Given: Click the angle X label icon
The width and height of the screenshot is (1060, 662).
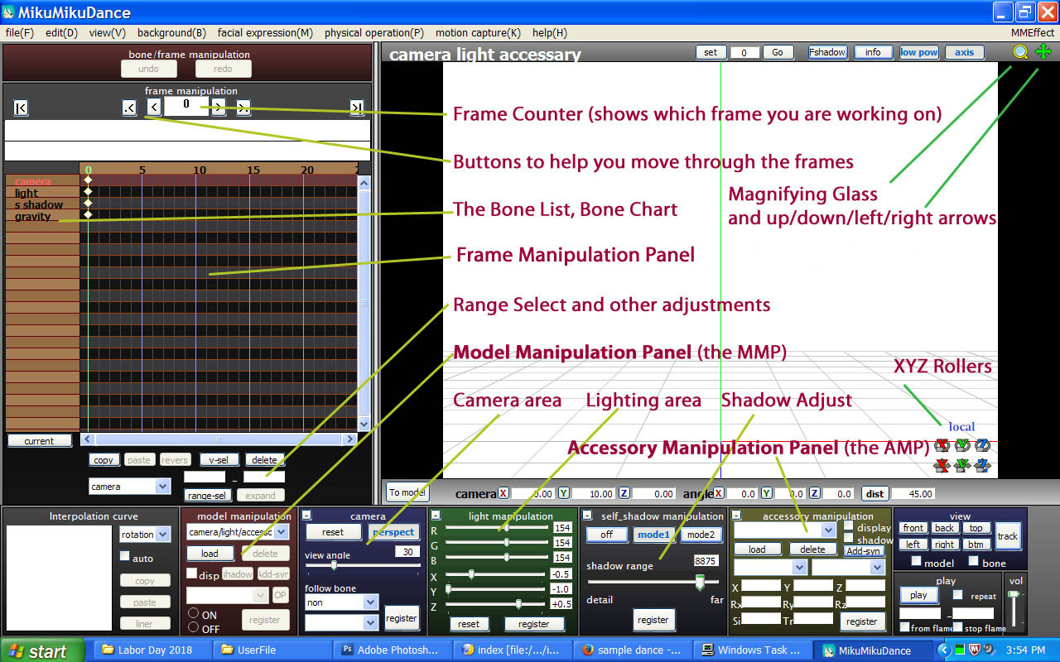Looking at the screenshot, I should [x=719, y=493].
